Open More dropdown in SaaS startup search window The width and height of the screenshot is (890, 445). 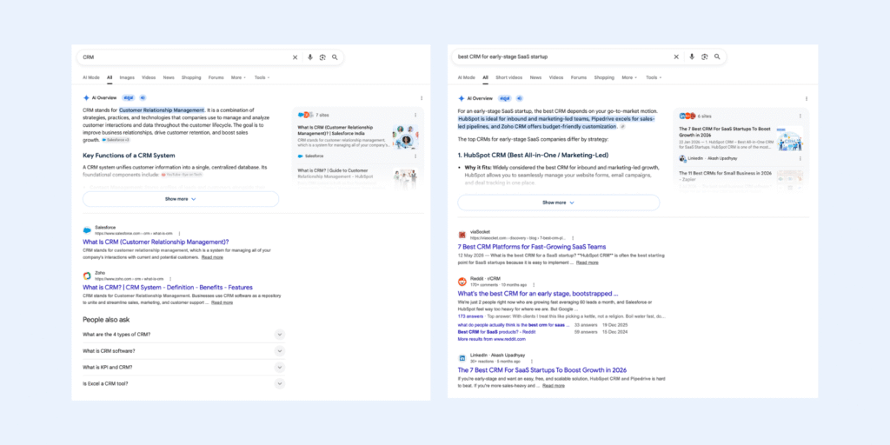[x=629, y=77]
